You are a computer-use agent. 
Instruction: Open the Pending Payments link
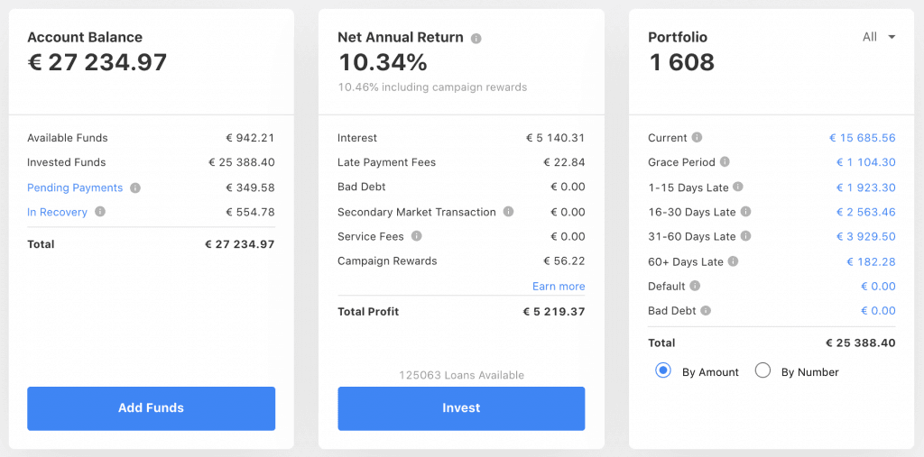click(75, 188)
